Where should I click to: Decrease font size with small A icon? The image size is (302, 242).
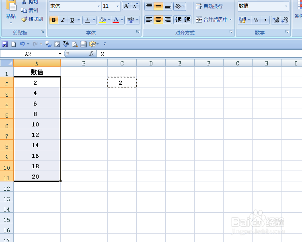[x=135, y=6]
